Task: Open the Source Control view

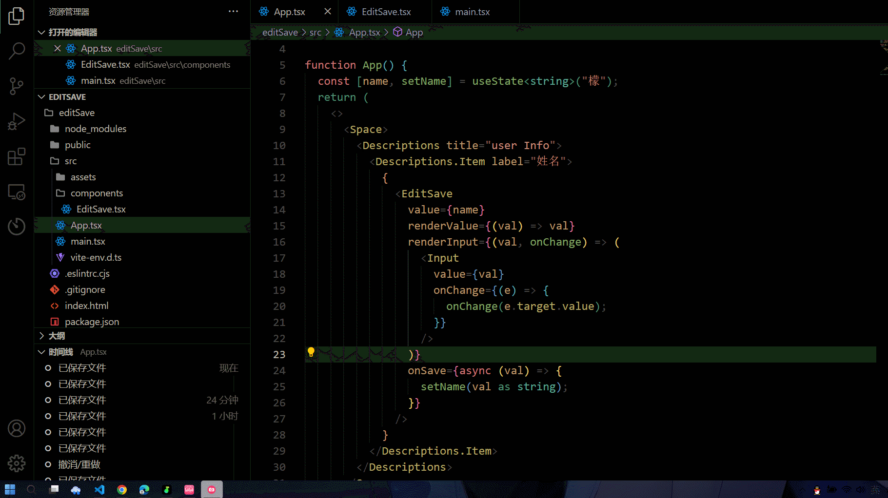Action: (x=17, y=86)
